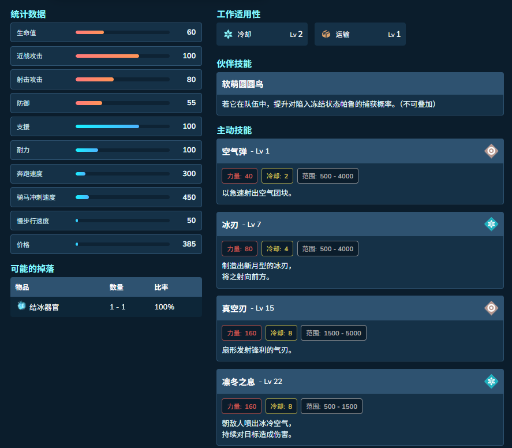Select the 冷却 Lv 2 work suitability card
This screenshot has height=448, width=512.
point(262,34)
